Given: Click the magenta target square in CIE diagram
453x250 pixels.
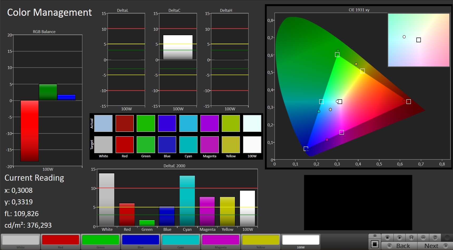Looking at the screenshot, I should [x=342, y=132].
